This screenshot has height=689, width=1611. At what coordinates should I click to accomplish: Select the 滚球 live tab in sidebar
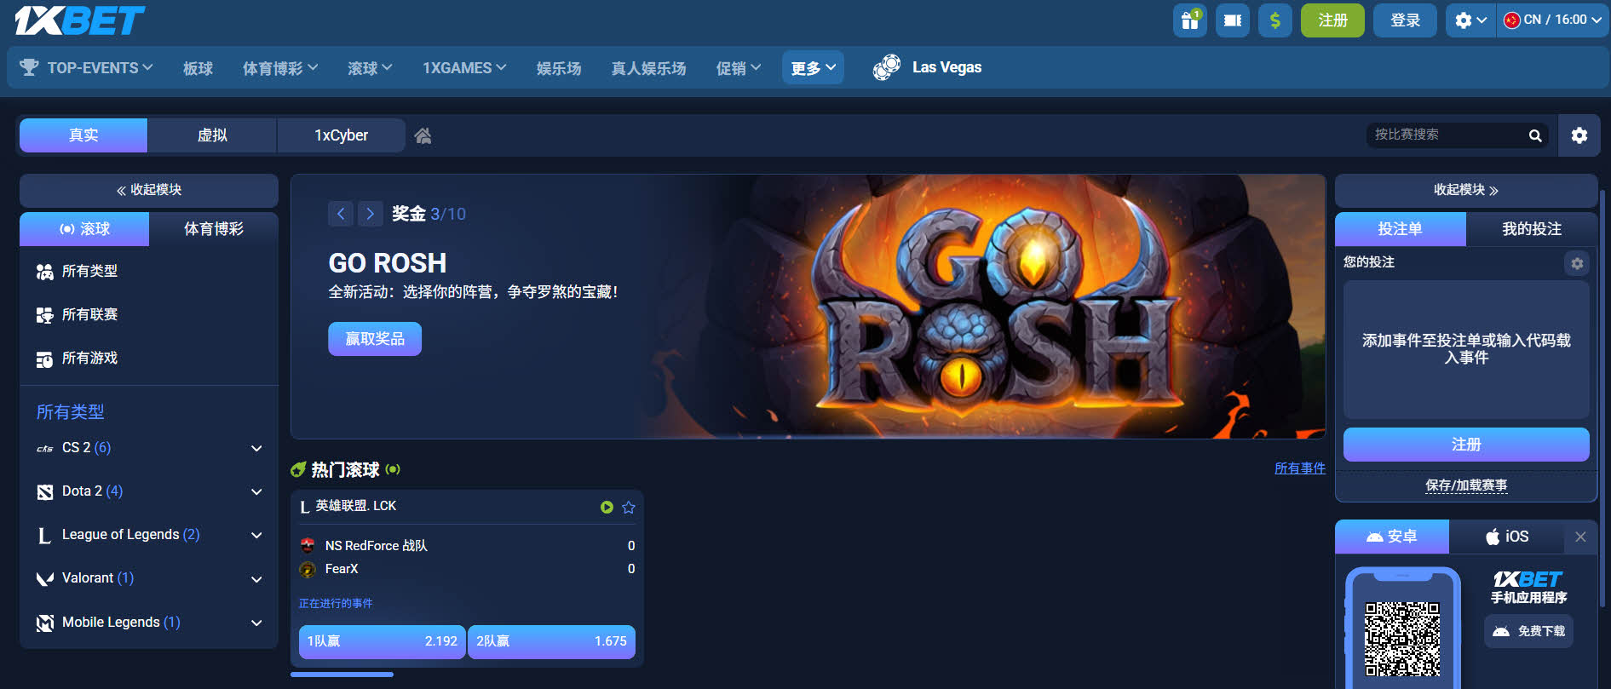(x=84, y=229)
